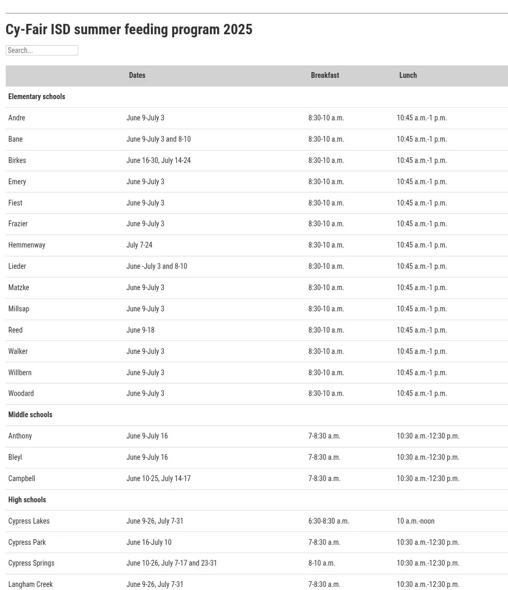Click Bane dates June 9-July 3 and 8-10
508x590 pixels.
158,139
